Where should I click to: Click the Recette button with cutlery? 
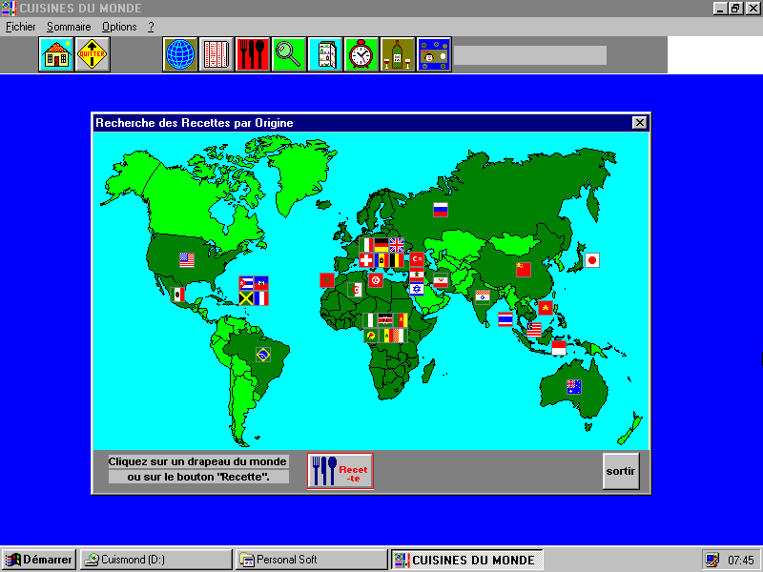coord(340,470)
